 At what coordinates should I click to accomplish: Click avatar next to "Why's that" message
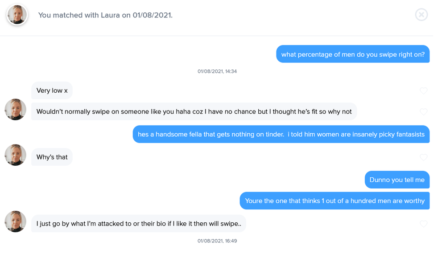pos(15,155)
